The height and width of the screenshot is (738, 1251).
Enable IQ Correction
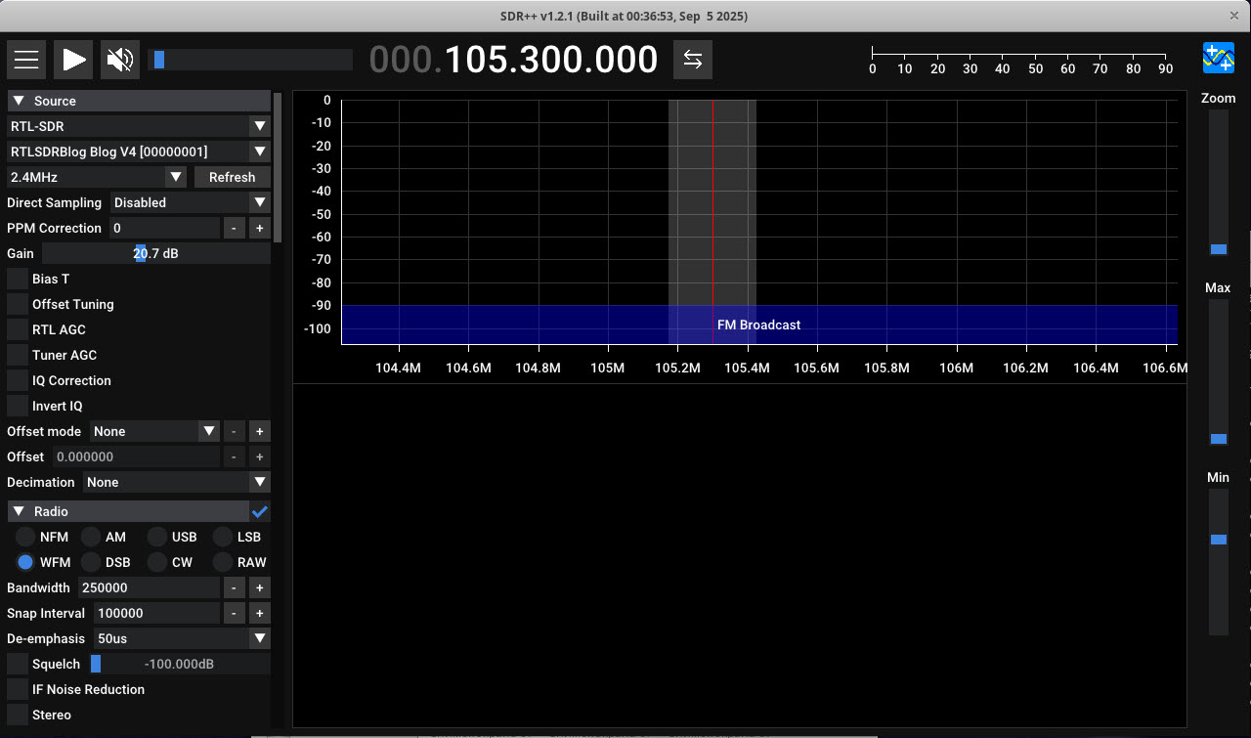click(16, 380)
